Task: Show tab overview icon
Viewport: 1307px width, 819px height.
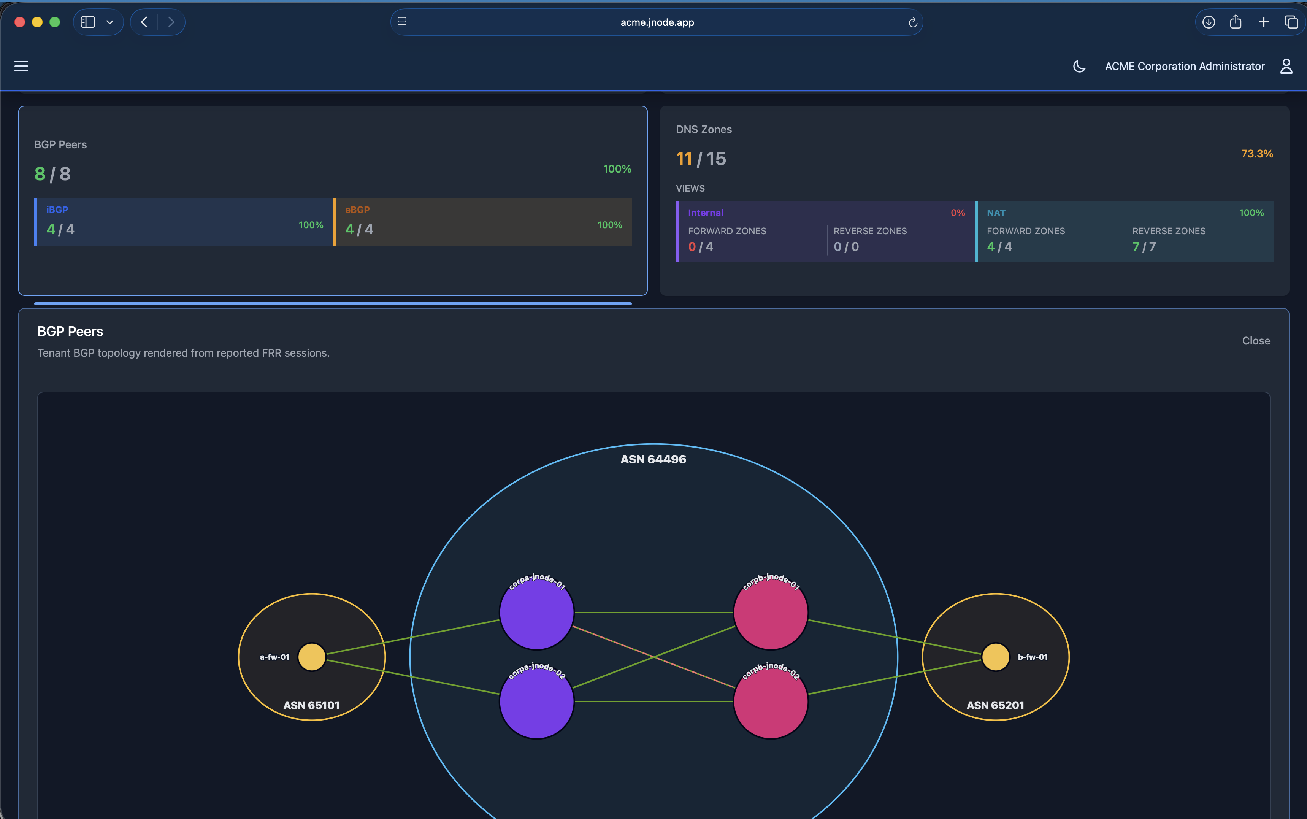Action: coord(1291,22)
